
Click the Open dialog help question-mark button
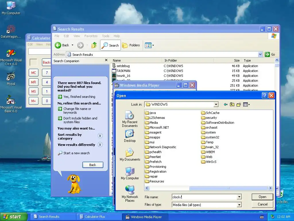pos(264,96)
